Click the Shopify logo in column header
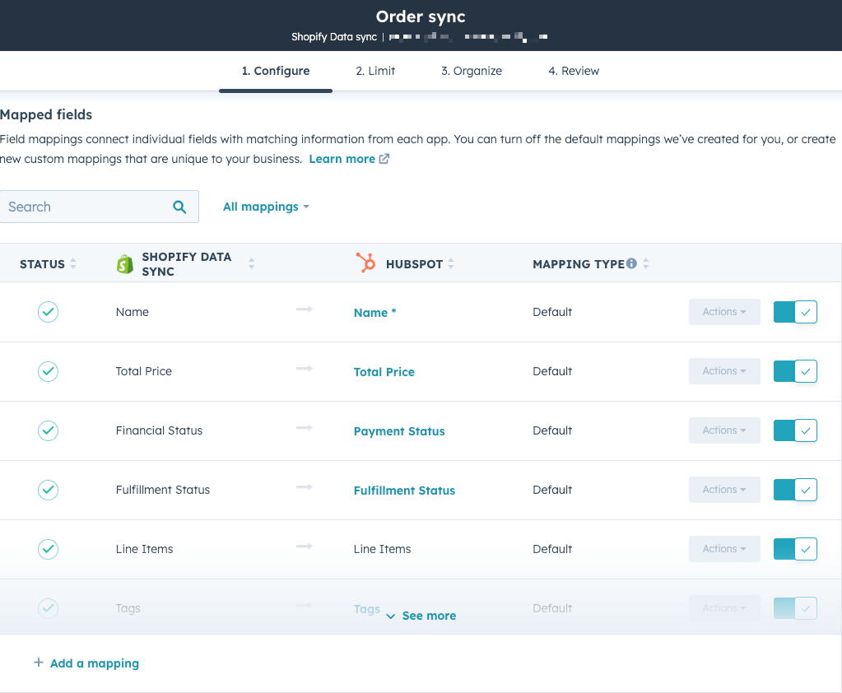This screenshot has height=693, width=842. [125, 264]
